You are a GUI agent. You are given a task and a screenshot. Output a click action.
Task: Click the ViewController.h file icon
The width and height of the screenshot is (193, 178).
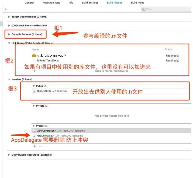34,131
